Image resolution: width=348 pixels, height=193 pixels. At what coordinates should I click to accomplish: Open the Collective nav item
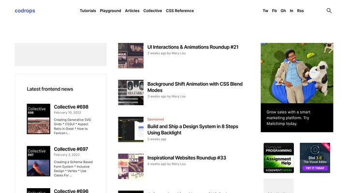(x=152, y=11)
